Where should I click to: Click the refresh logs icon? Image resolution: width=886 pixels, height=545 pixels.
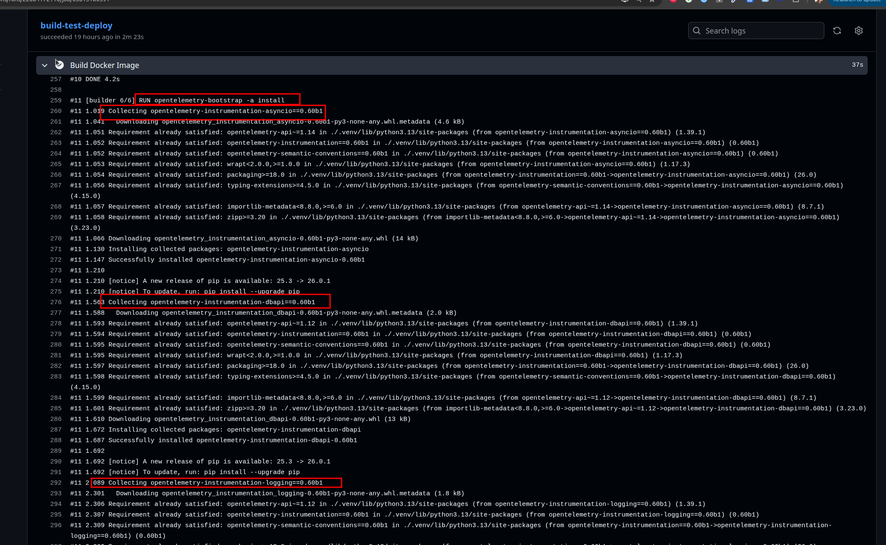click(837, 31)
